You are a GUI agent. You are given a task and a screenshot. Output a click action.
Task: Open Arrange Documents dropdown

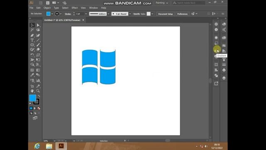56,3
